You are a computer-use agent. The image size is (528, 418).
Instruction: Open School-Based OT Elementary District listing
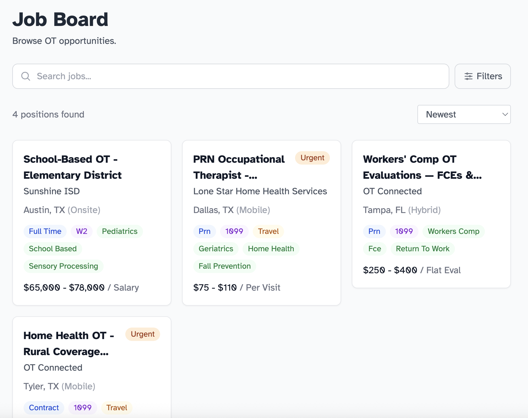[73, 167]
